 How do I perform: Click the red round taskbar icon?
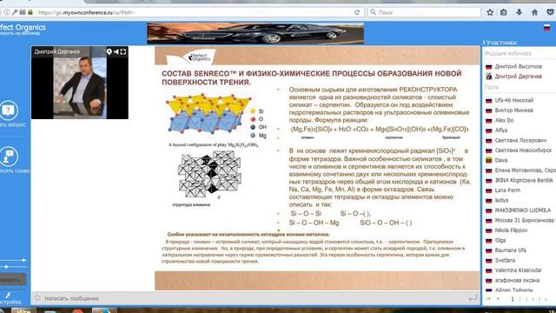tap(77, 311)
